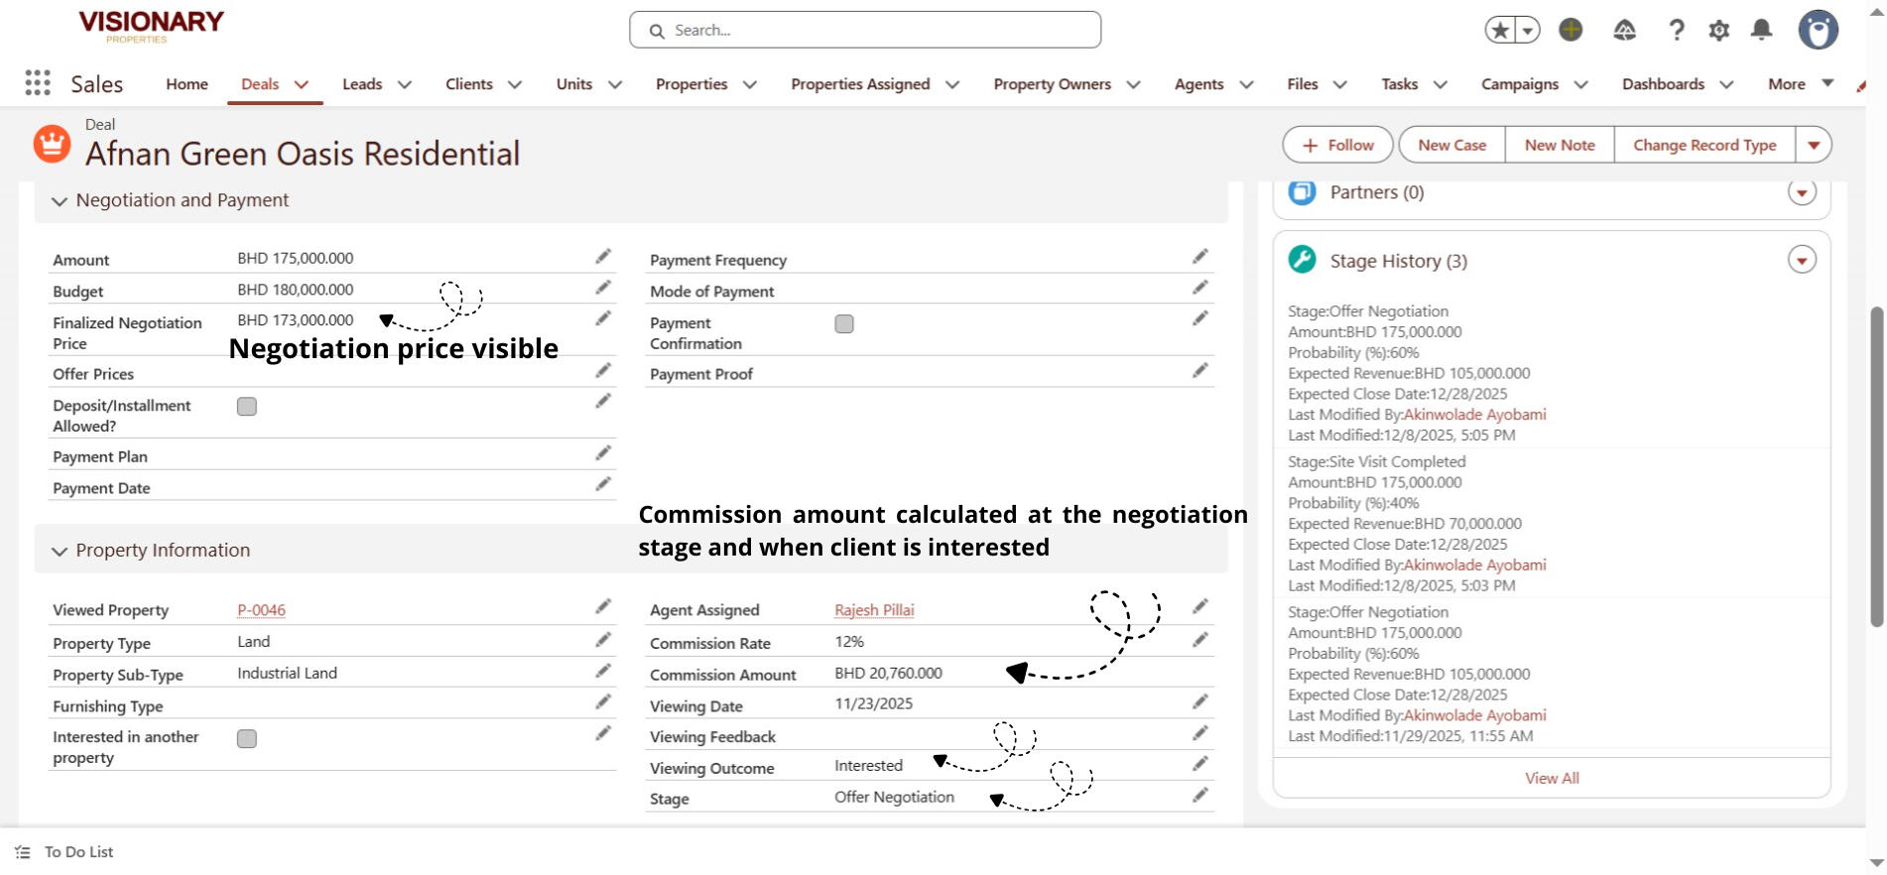The height and width of the screenshot is (875, 1887).
Task: Click the New Case button
Action: [x=1451, y=145]
